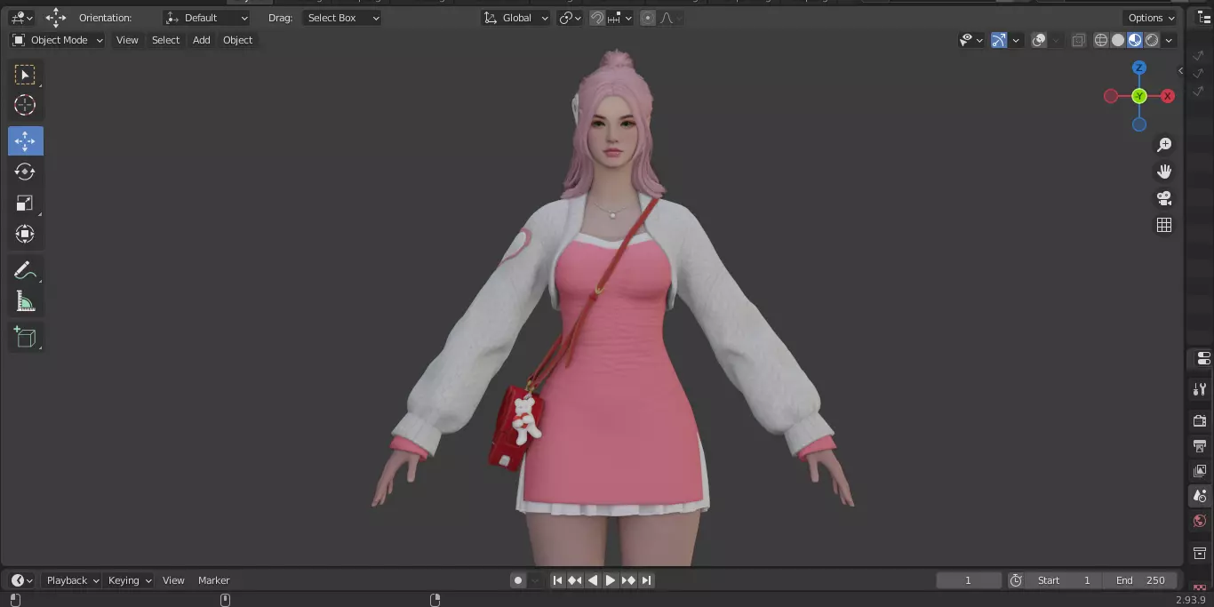Switch to Solid shading
This screenshot has width=1214, height=607.
click(x=1118, y=40)
